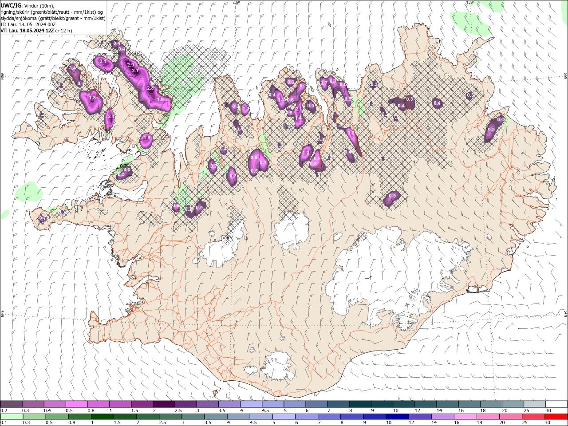
Task: Pick the pale green 0.1 swatch starting the bottom legend row
Action: (12, 417)
